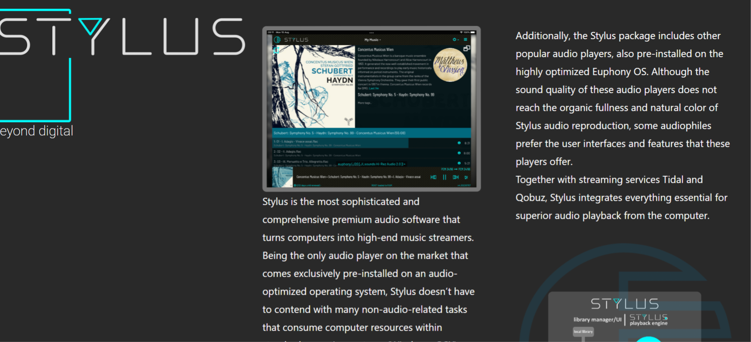Image resolution: width=751 pixels, height=342 pixels.
Task: Click the now-playing album thumbnail in the player bar
Action: click(x=282, y=177)
